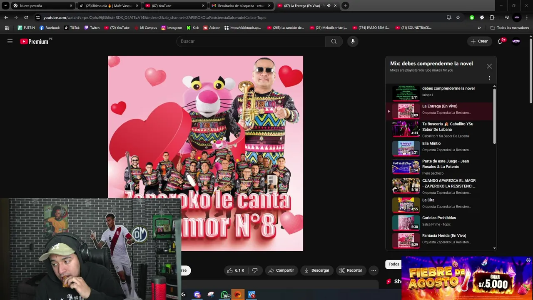This screenshot has width=533, height=300.
Task: Open the Chrome three-dot menu
Action: (x=527, y=17)
